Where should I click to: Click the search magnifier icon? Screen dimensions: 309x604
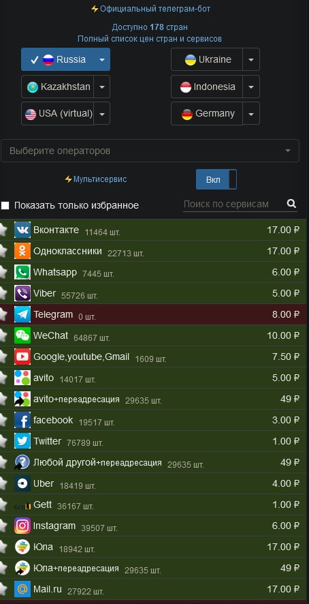pyautogui.click(x=292, y=204)
